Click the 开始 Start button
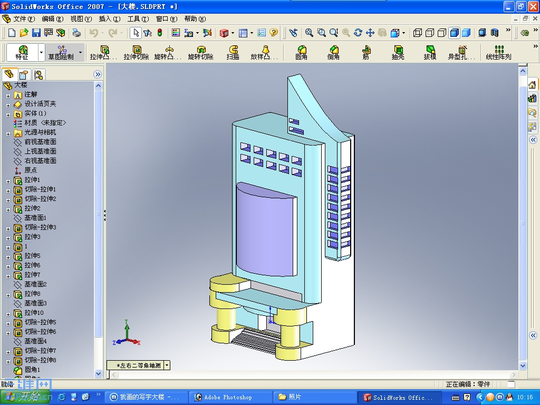 coord(25,397)
